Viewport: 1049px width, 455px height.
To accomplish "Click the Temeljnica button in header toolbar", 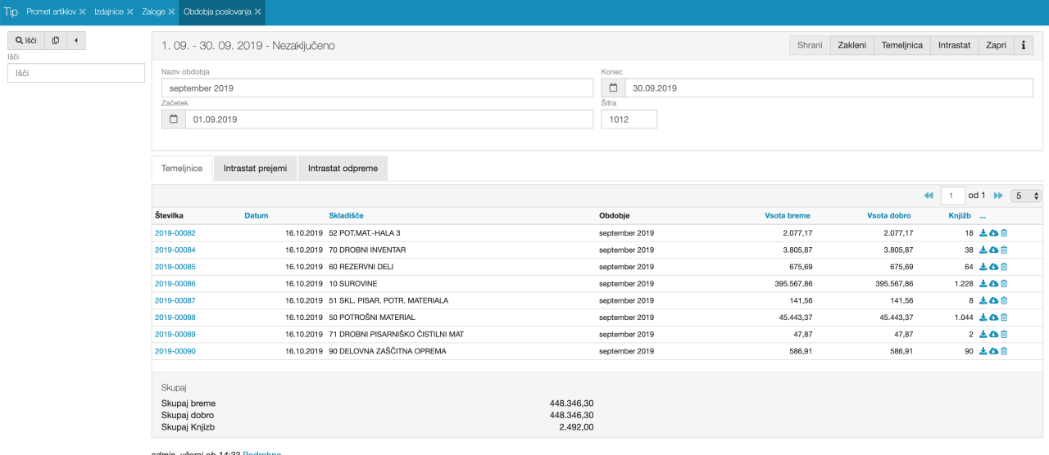I will click(901, 46).
